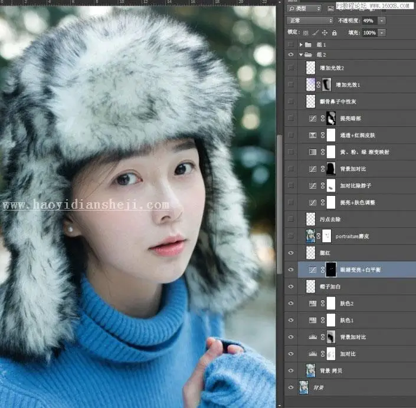This screenshot has width=416, height=408.
Task: Collapse the 组 2 group triangle
Action: pyautogui.click(x=300, y=55)
